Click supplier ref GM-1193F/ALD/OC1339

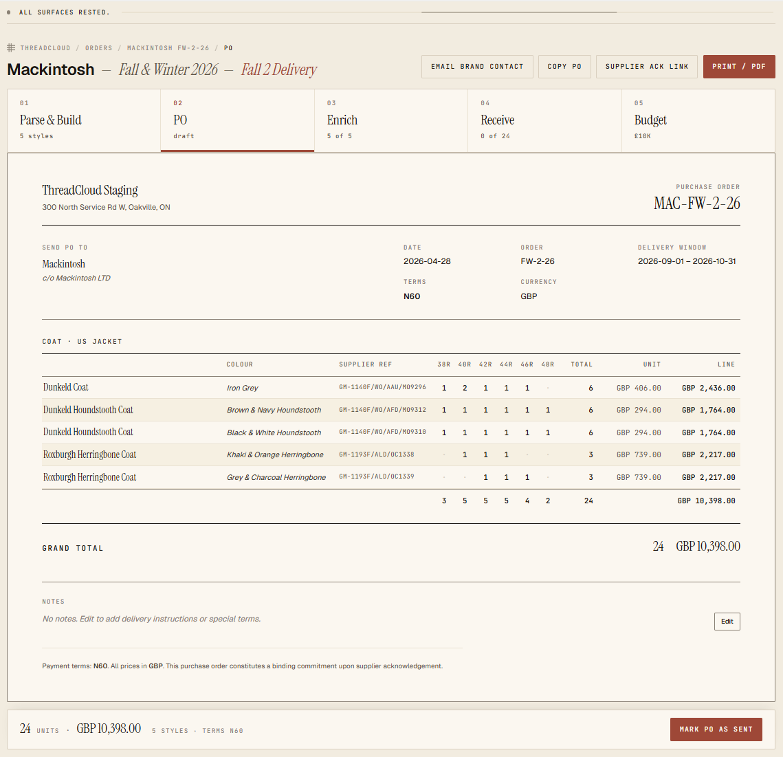pos(377,476)
